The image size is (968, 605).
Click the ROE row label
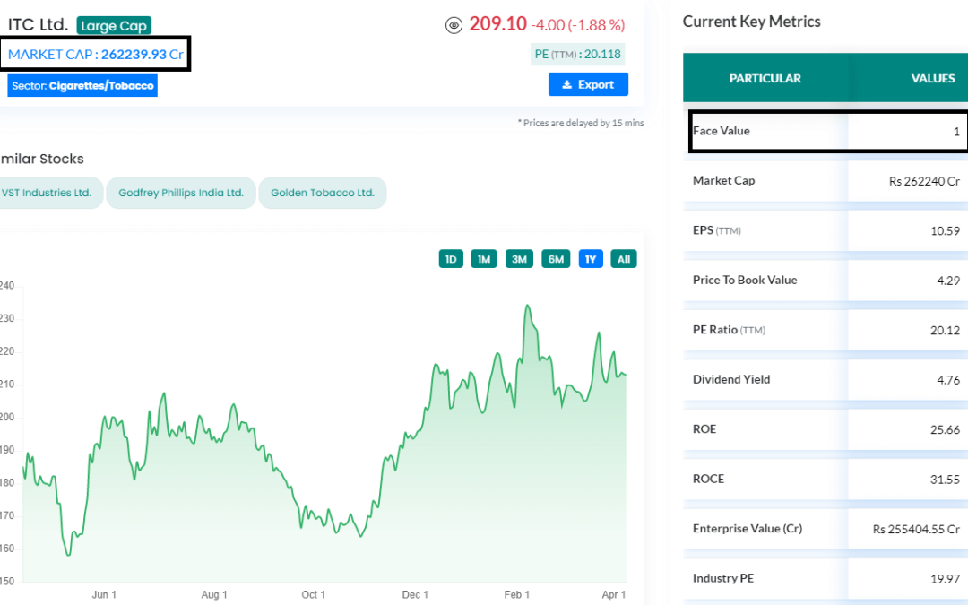click(x=704, y=429)
